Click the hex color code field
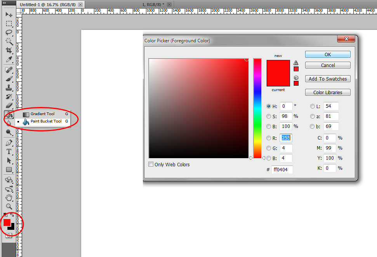This screenshot has height=257, width=377. coord(282,169)
